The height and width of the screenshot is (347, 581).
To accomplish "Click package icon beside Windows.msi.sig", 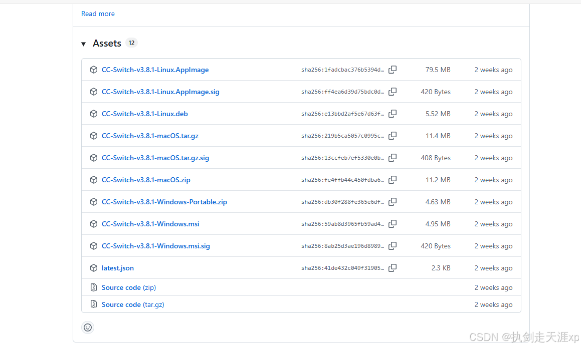I will click(94, 246).
